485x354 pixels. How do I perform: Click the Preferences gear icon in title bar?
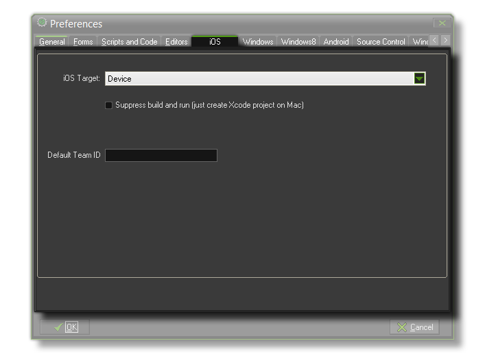(43, 23)
